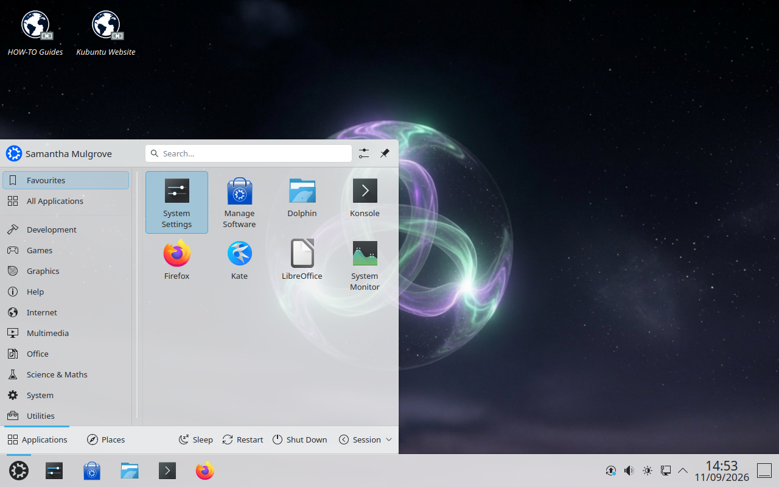Launch Manage Software from the Favourites grid
The width and height of the screenshot is (779, 487).
[239, 202]
